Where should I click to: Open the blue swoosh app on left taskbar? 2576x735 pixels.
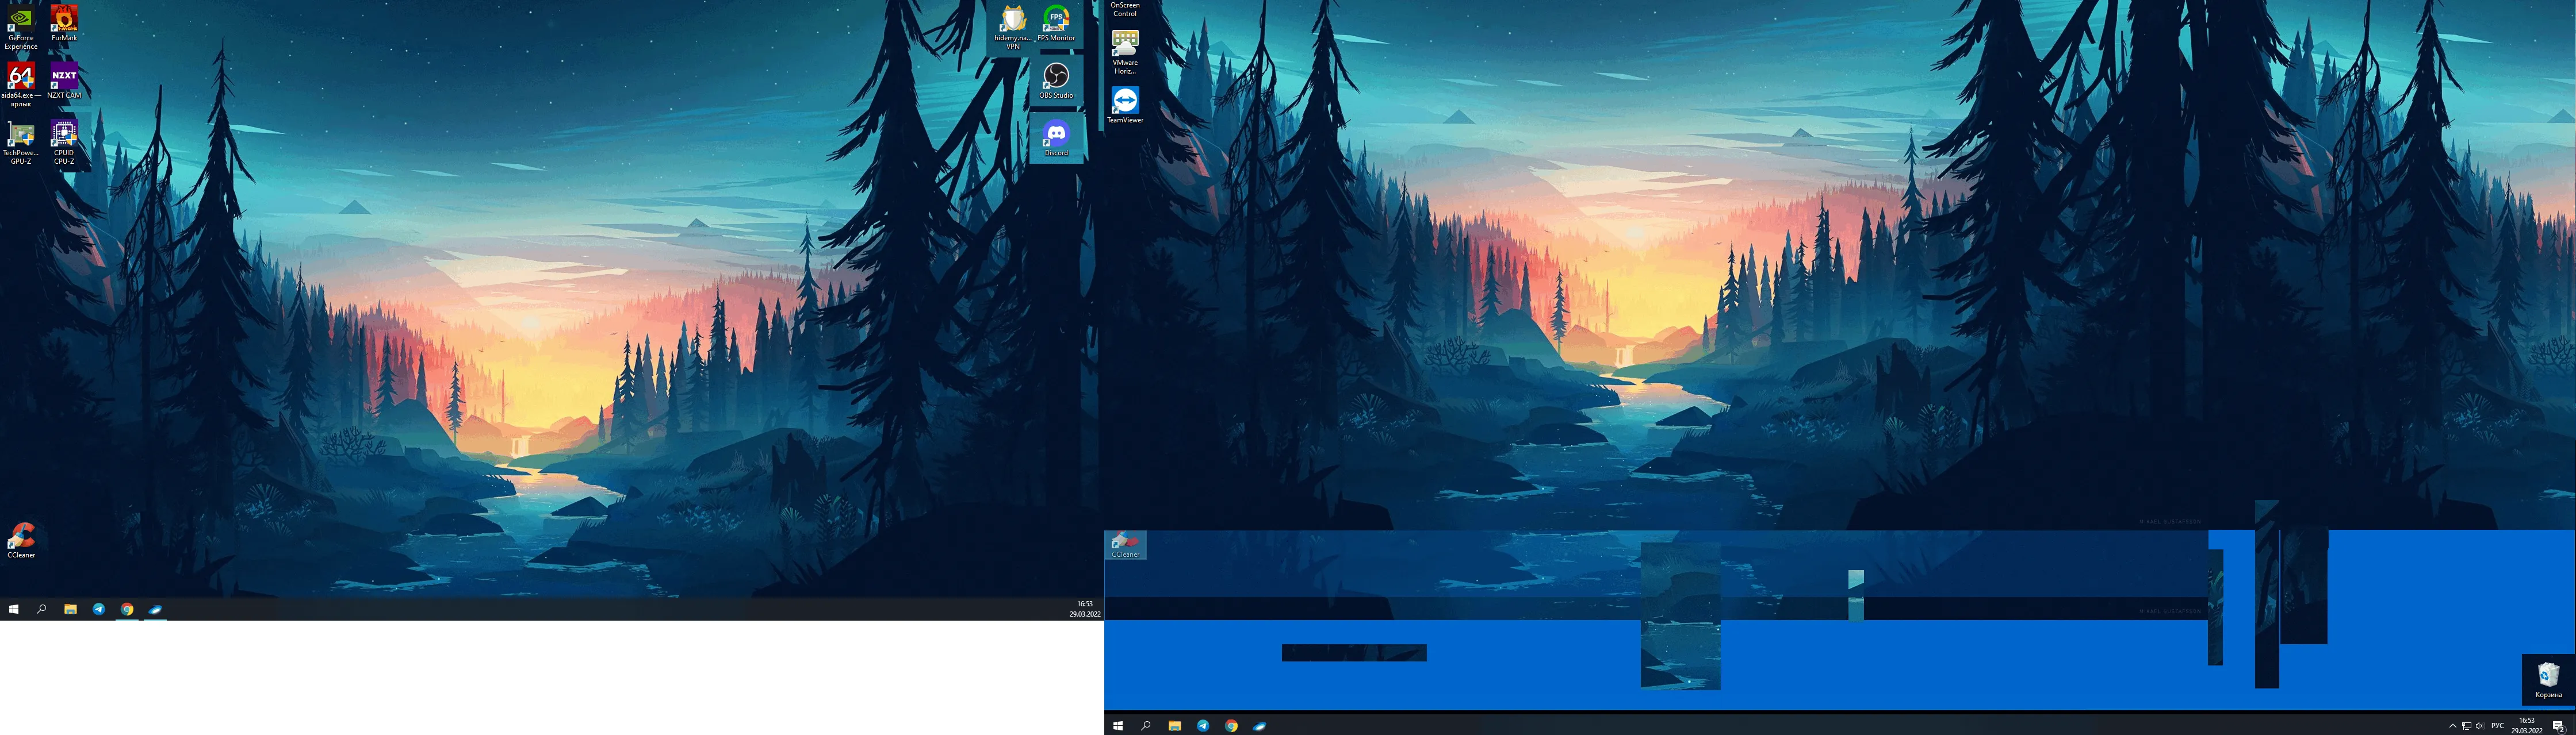(x=155, y=609)
